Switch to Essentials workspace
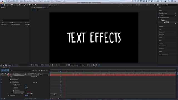This screenshot has width=178, height=100. pyautogui.click(x=121, y=5)
